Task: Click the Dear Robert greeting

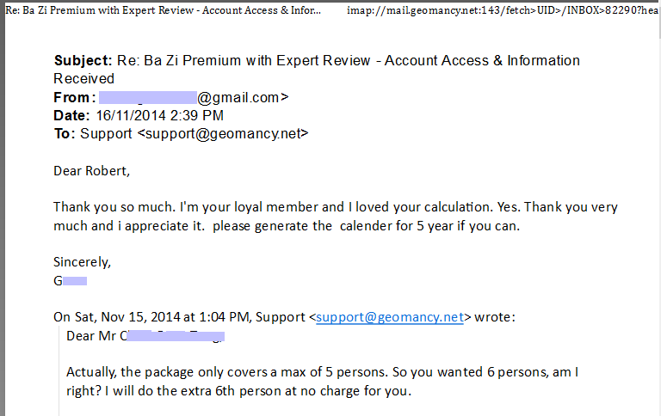Action: (x=91, y=170)
